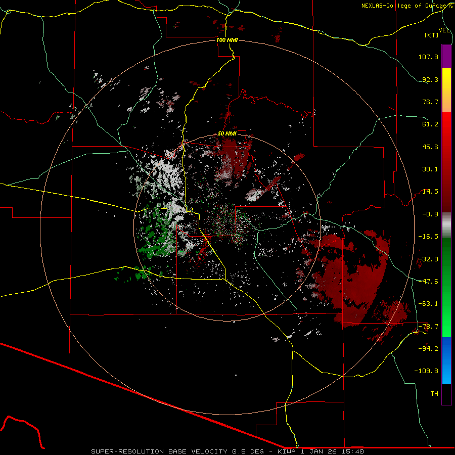The image size is (455, 455).
Task: Click the 14.5 velocity label
Action: click(x=430, y=192)
